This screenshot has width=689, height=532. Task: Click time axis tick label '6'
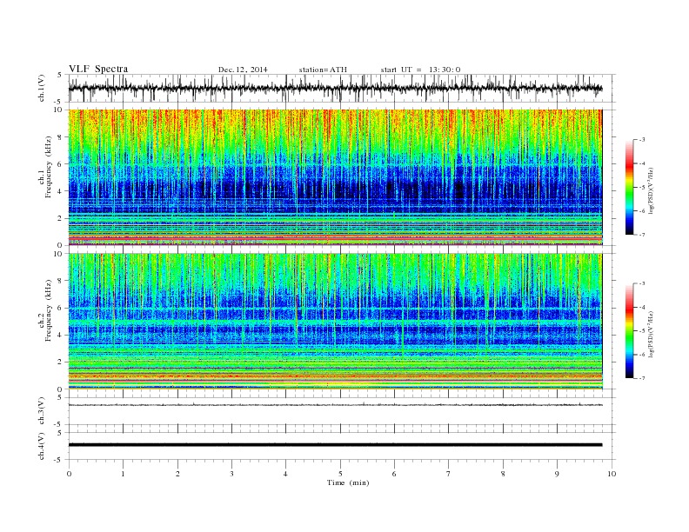coord(395,474)
